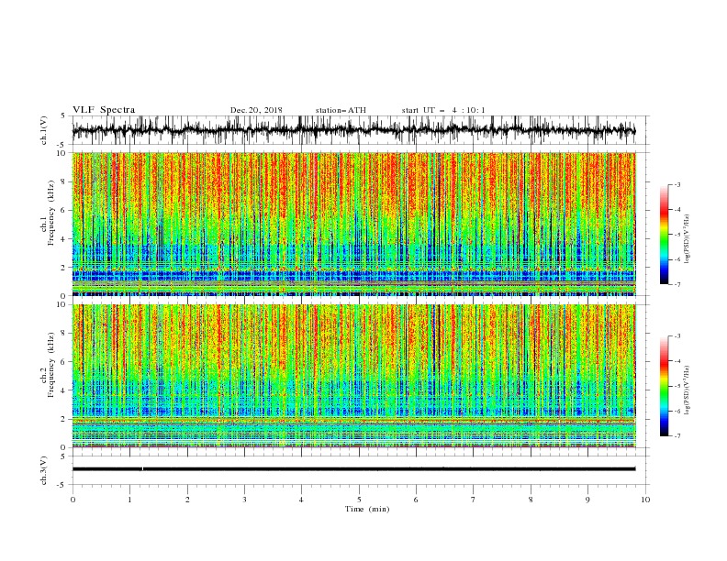Viewport: 727px width, 561px height.
Task: Click the "station=ATH" header label
Action: (341, 110)
